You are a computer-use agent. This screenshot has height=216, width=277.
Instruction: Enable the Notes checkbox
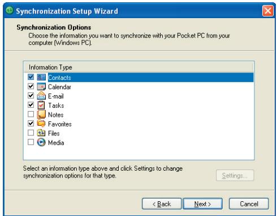coord(31,114)
